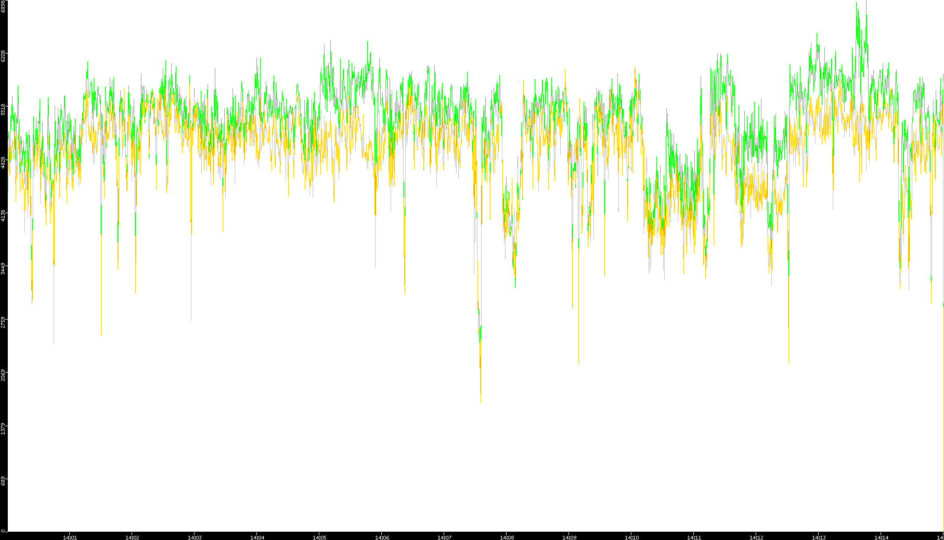Select the 14:10 time axis label
The height and width of the screenshot is (540, 944).
tap(631, 537)
